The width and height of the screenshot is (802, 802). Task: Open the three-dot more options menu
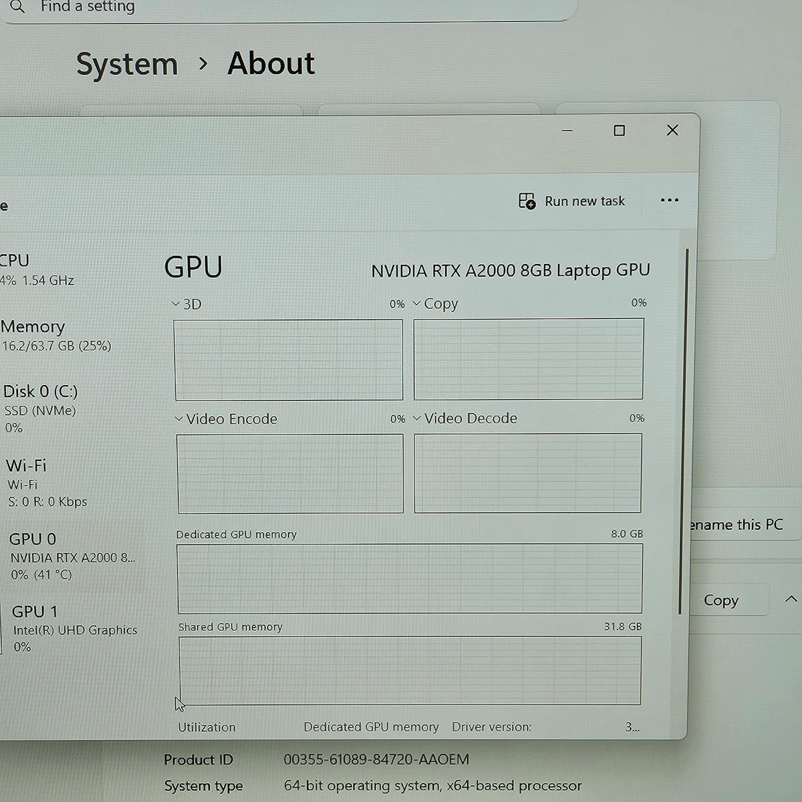point(669,200)
